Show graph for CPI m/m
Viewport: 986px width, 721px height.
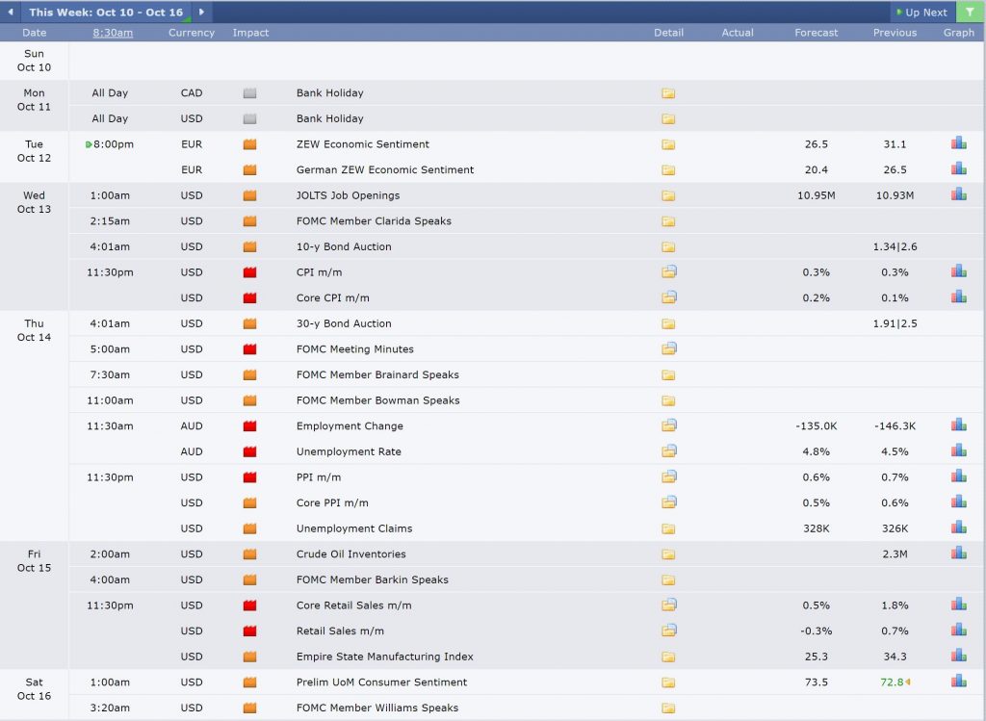coord(959,270)
